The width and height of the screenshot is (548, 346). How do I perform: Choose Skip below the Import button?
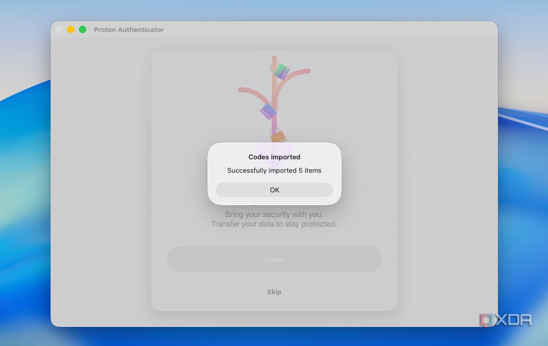tap(275, 292)
